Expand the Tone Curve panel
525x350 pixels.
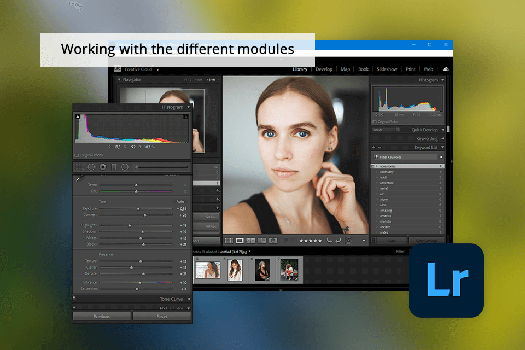189,299
